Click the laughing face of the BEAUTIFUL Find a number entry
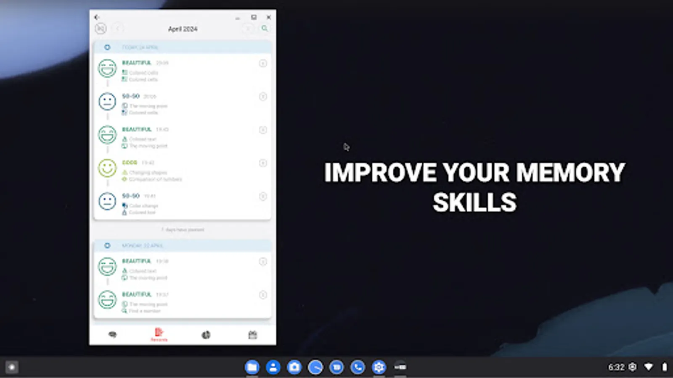 tap(107, 300)
